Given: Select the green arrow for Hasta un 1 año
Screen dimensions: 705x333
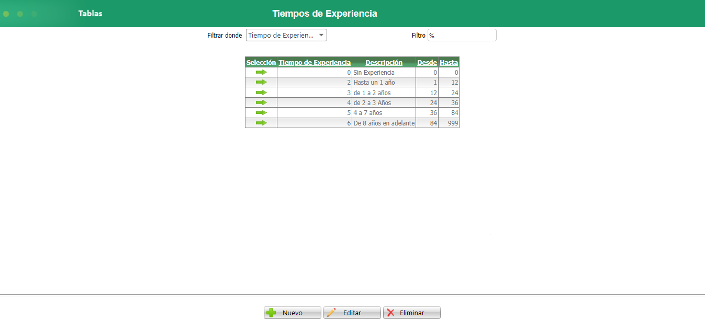Looking at the screenshot, I should [261, 82].
